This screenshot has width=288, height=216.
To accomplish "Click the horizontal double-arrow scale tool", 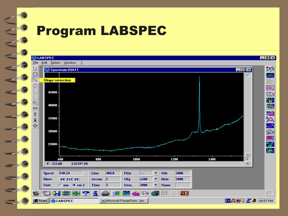I will tap(35, 108).
